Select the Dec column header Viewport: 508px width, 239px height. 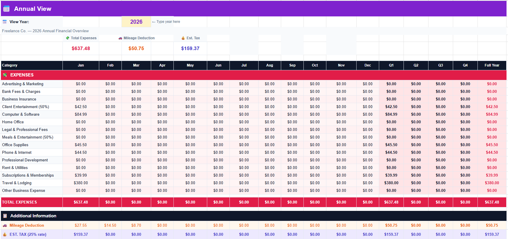pyautogui.click(x=368, y=65)
